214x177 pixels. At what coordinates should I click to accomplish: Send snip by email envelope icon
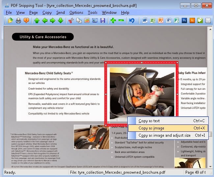pyautogui.click(x=208, y=20)
